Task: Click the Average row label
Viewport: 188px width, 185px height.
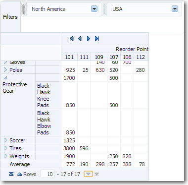Action: (x=20, y=164)
